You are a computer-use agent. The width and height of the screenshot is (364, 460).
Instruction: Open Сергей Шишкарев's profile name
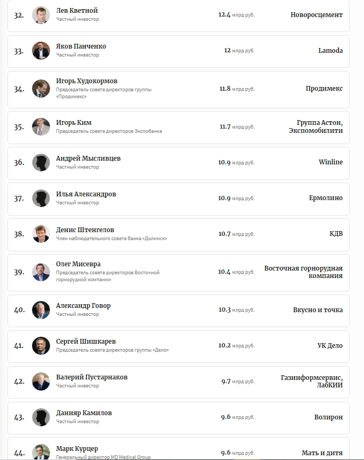86,342
